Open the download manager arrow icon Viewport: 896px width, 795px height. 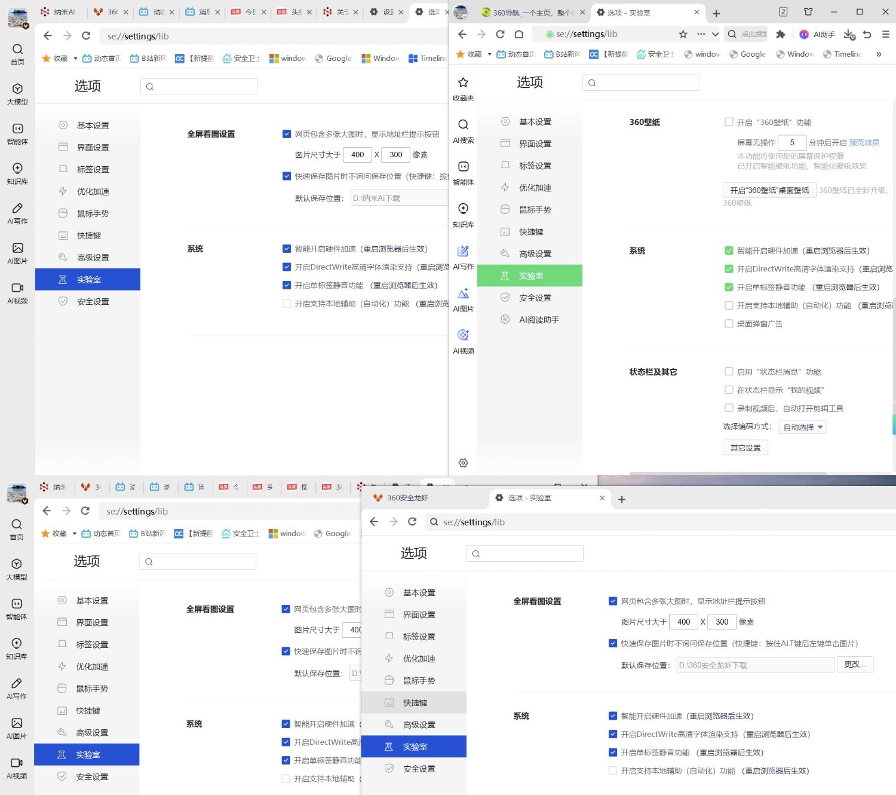tap(849, 34)
